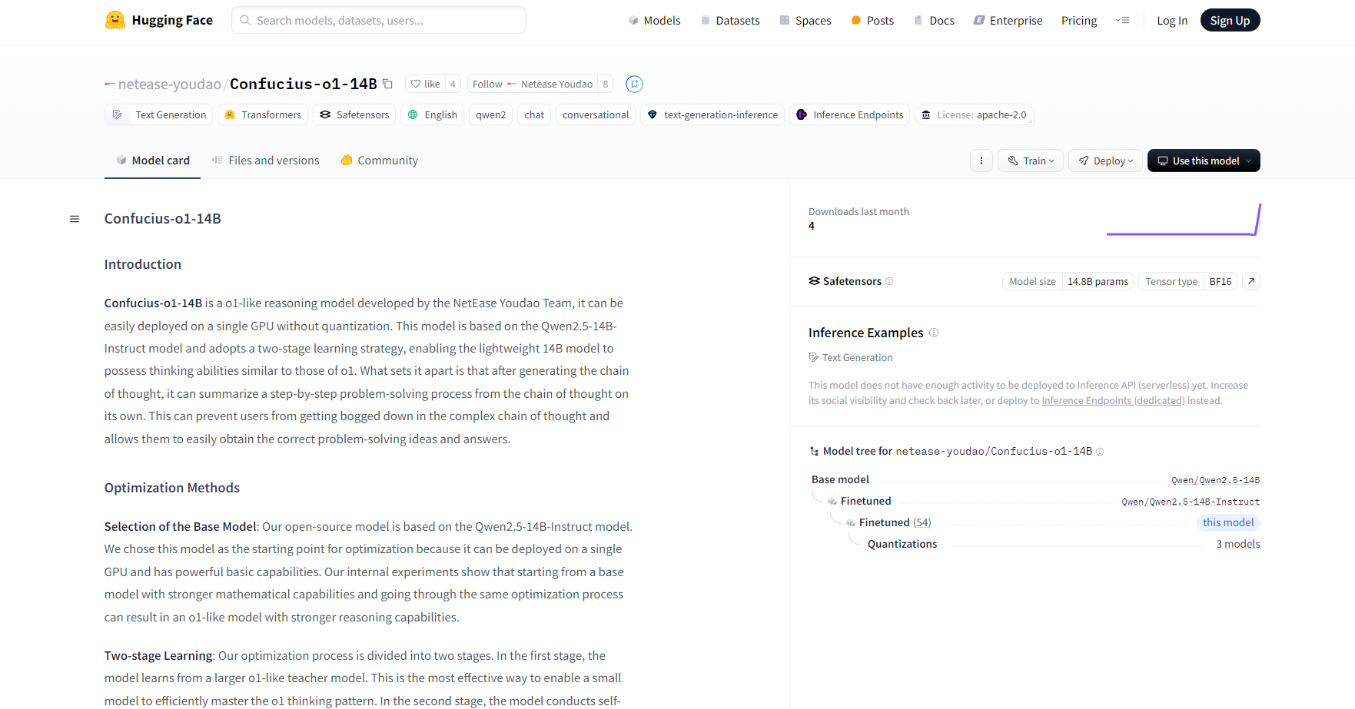
Task: Focus the search models input field
Action: click(379, 21)
